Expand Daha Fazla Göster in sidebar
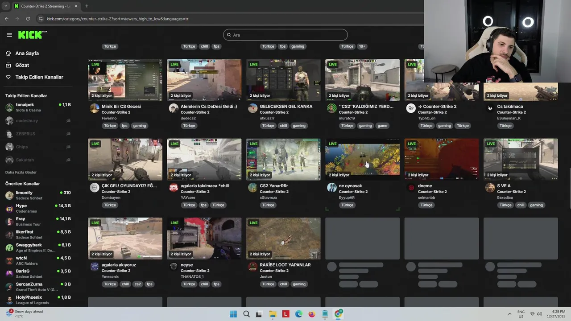Viewport: 571px width, 321px height. (x=21, y=172)
